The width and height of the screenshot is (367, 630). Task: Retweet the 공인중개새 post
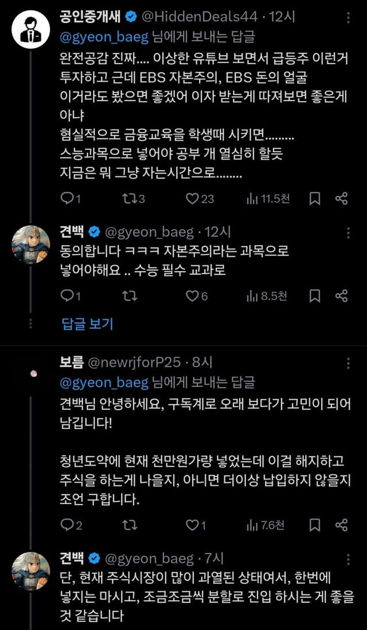129,199
